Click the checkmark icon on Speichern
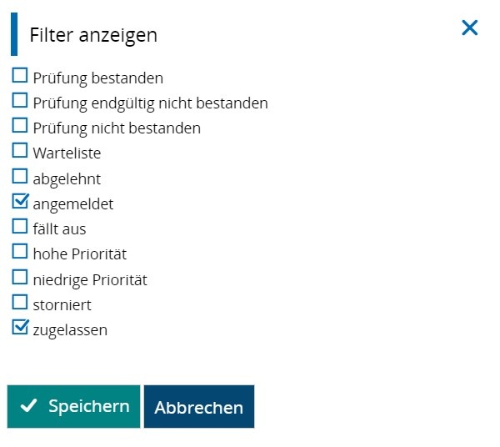Image resolution: width=500 pixels, height=447 pixels. point(29,406)
